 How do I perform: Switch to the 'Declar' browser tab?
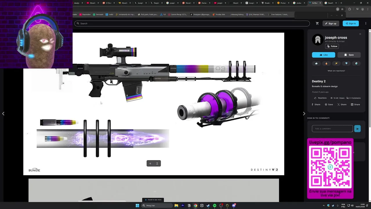tap(204, 3)
